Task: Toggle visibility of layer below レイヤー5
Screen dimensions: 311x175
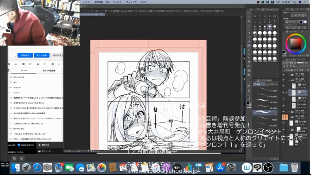Action: point(284,99)
